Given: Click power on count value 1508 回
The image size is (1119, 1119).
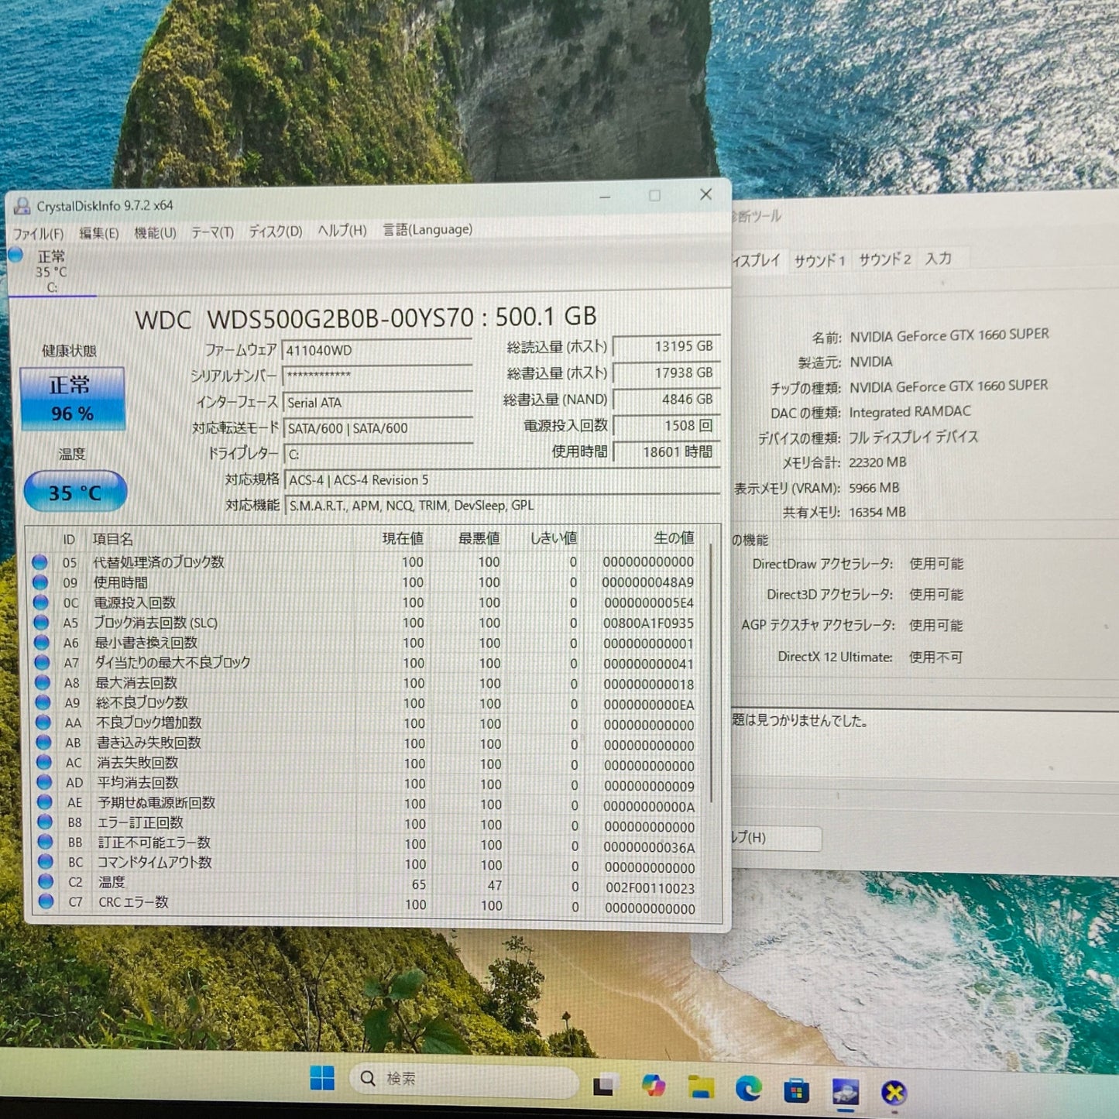Looking at the screenshot, I should point(666,425).
